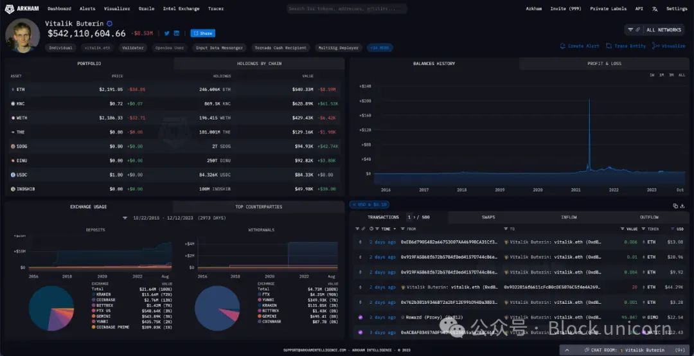
Task: Open the Swaps tab
Action: tap(488, 217)
